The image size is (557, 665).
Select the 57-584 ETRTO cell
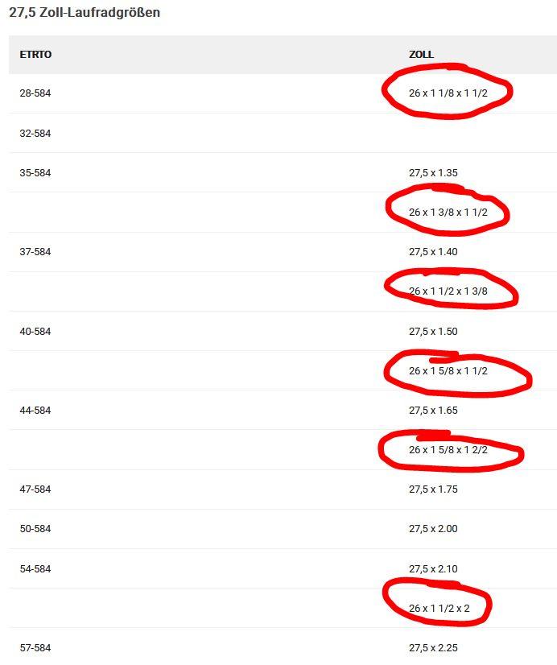[x=35, y=647]
